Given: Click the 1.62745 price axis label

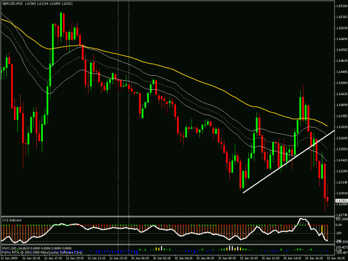Looking at the screenshot, I should coord(342,215).
